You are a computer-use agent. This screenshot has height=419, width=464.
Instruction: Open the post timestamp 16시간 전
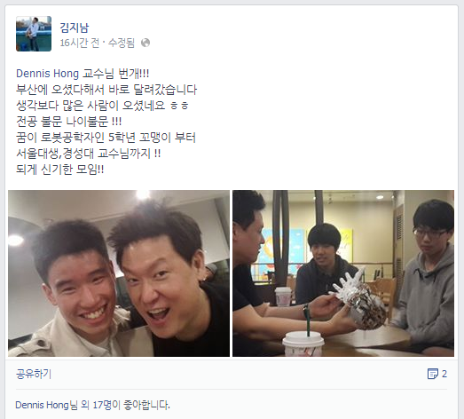point(79,43)
